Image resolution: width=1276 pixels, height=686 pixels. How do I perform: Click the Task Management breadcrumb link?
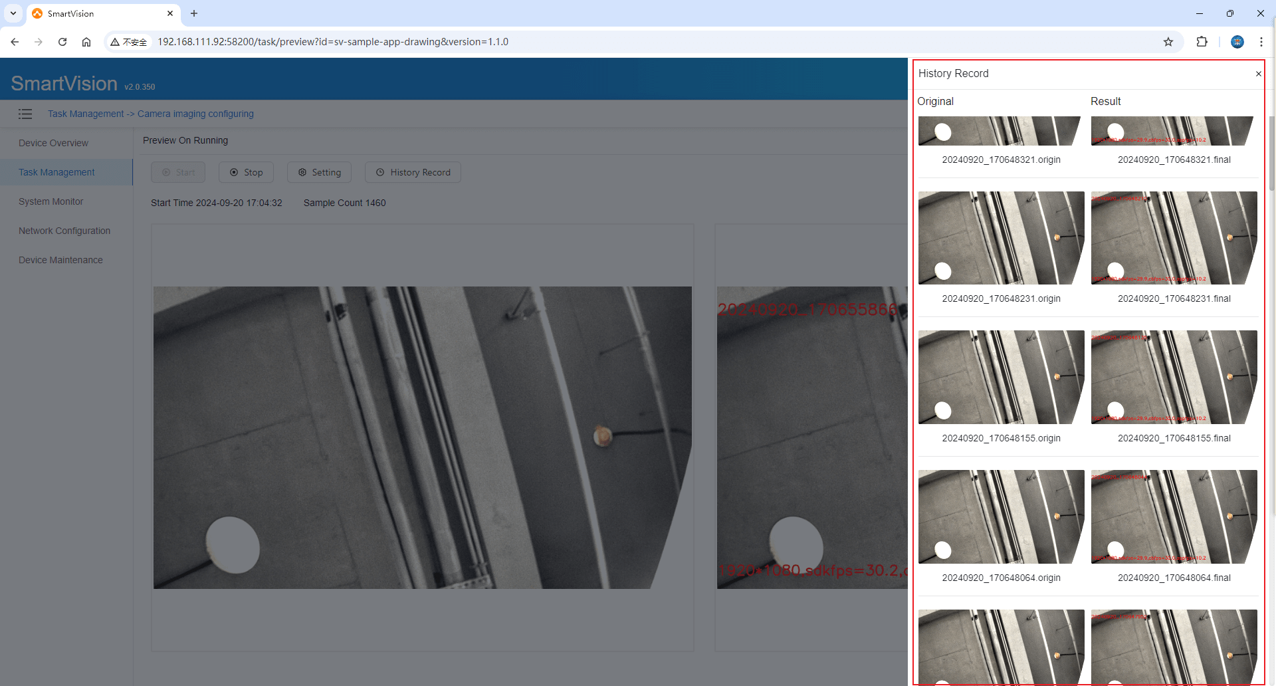[86, 114]
